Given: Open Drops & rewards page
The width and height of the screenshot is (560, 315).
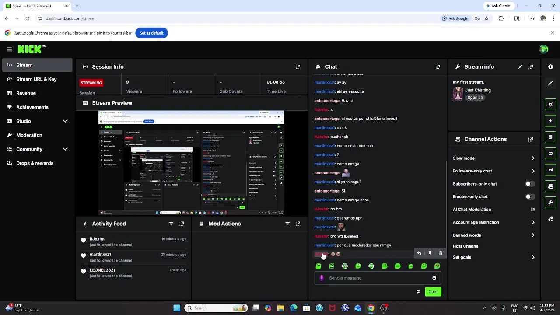Looking at the screenshot, I should coord(37,163).
